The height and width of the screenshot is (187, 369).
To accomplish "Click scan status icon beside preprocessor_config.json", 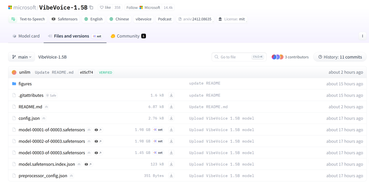I will 71,176.
